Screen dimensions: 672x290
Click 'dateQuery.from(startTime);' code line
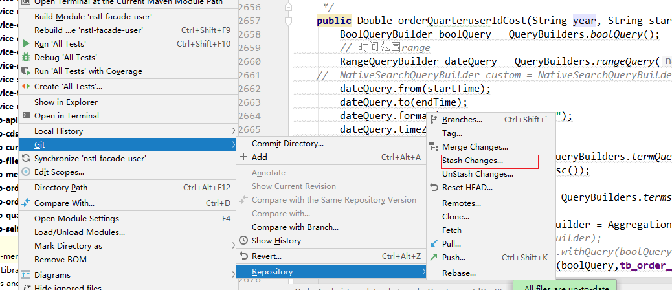[x=415, y=89]
